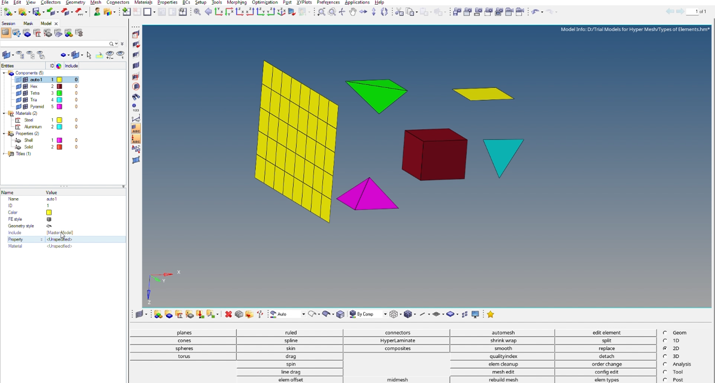The height and width of the screenshot is (383, 715).
Task: Click the red X delete icon
Action: [x=228, y=314]
